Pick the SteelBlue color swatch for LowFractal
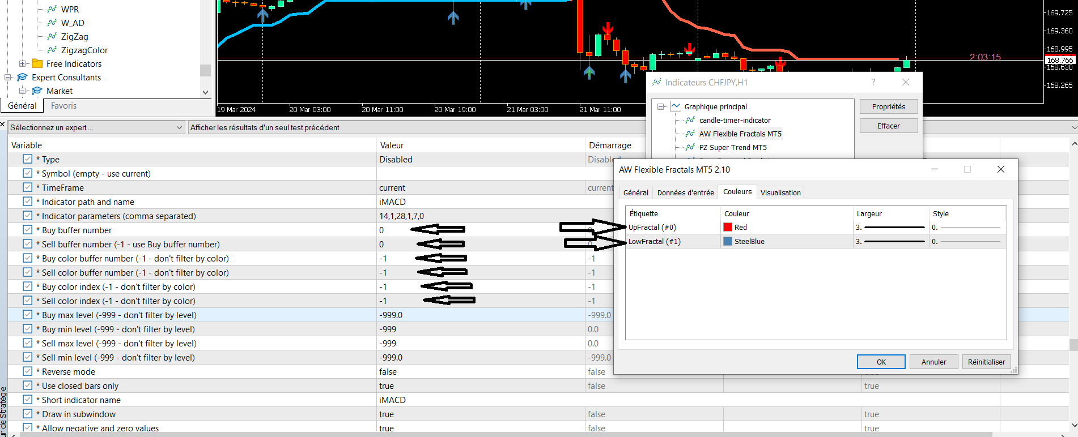 [728, 241]
